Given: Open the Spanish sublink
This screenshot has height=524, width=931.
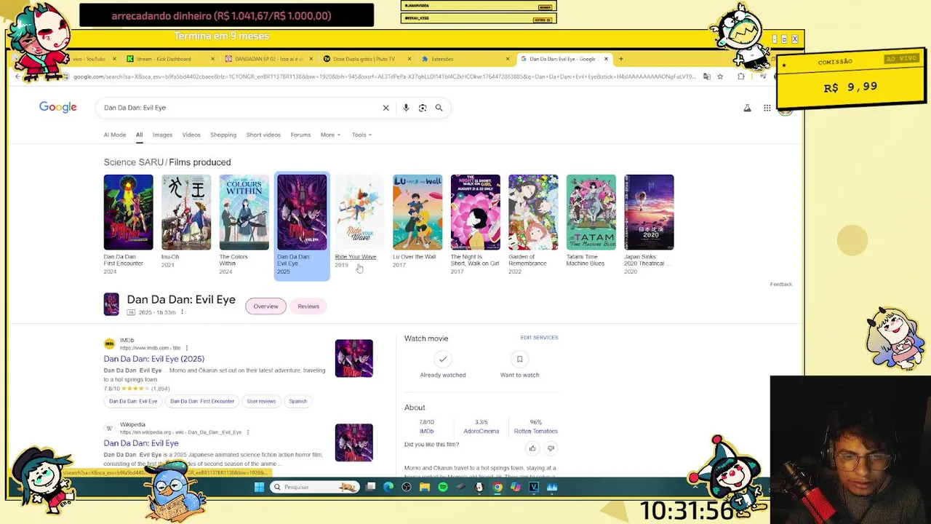Looking at the screenshot, I should (x=297, y=401).
